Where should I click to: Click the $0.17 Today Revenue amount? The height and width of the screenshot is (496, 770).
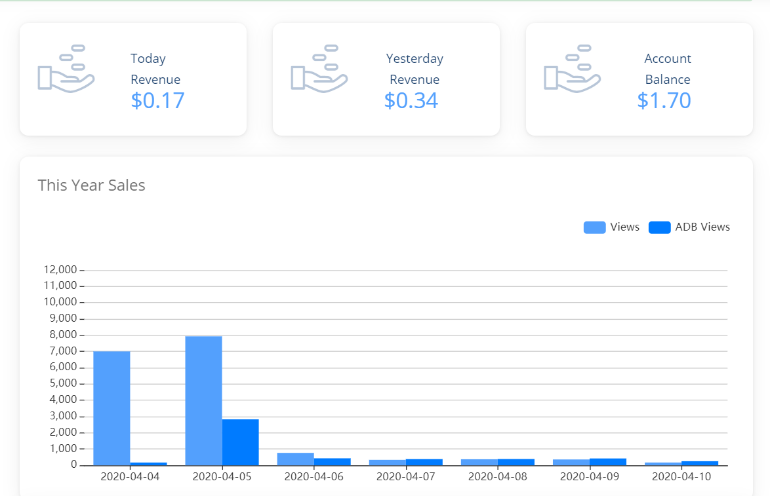click(157, 101)
